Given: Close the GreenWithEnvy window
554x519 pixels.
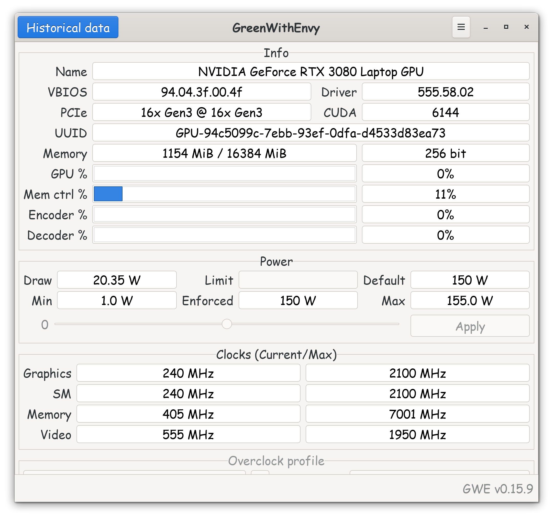Looking at the screenshot, I should point(526,27).
